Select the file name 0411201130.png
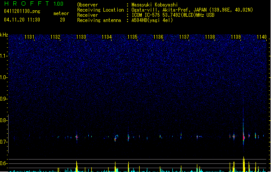This screenshot has width=271, height=172. (22, 12)
